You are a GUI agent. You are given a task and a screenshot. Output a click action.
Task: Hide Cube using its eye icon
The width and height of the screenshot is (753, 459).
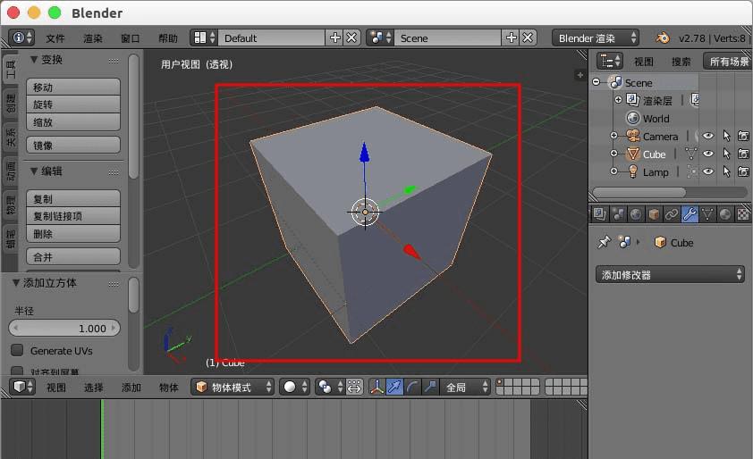point(707,154)
